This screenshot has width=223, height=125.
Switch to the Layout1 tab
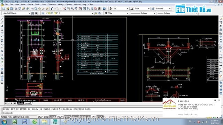(x=28, y=103)
